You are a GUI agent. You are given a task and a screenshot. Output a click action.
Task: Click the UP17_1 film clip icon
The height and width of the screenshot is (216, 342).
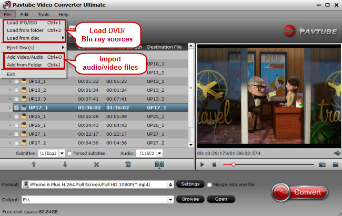[x=24, y=107]
